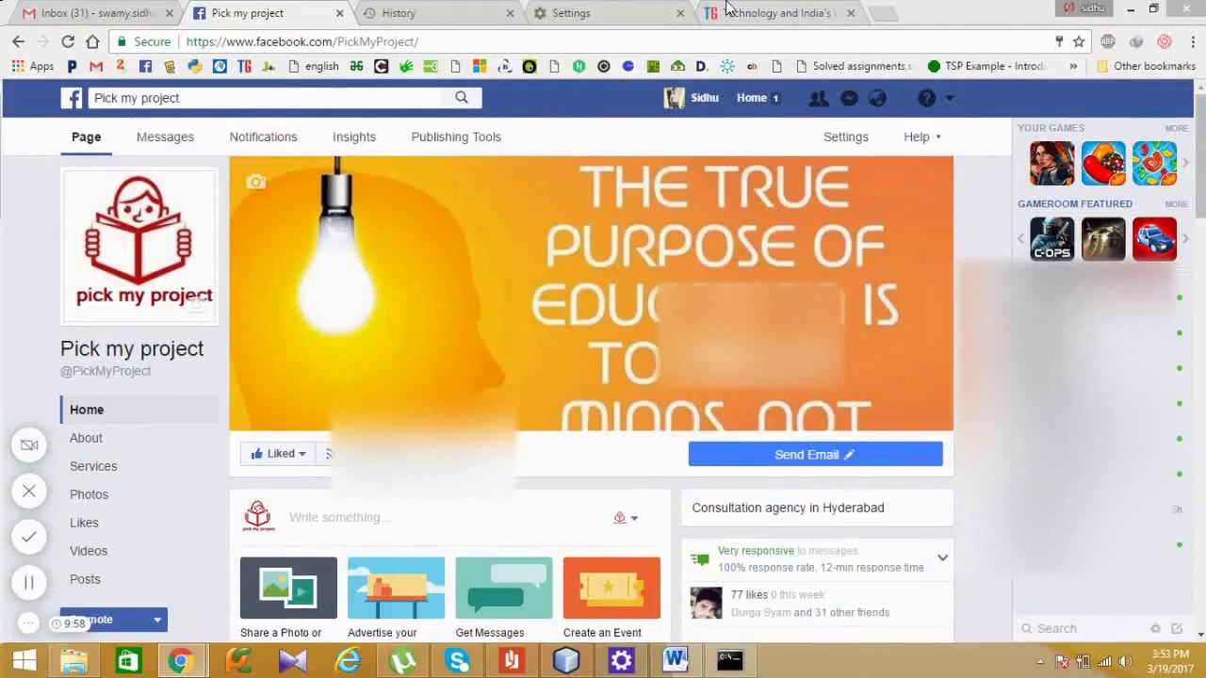Viewport: 1206px width, 678px height.
Task: Open Notifications globe icon
Action: pyautogui.click(x=877, y=98)
